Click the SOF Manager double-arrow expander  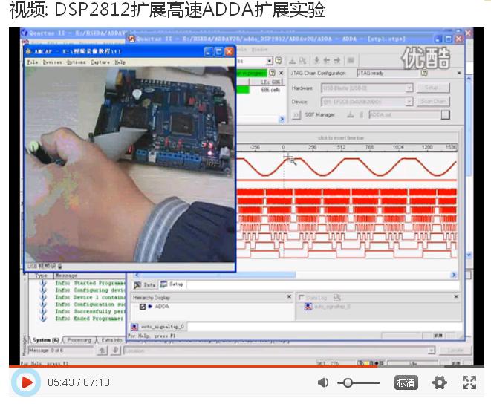click(296, 115)
